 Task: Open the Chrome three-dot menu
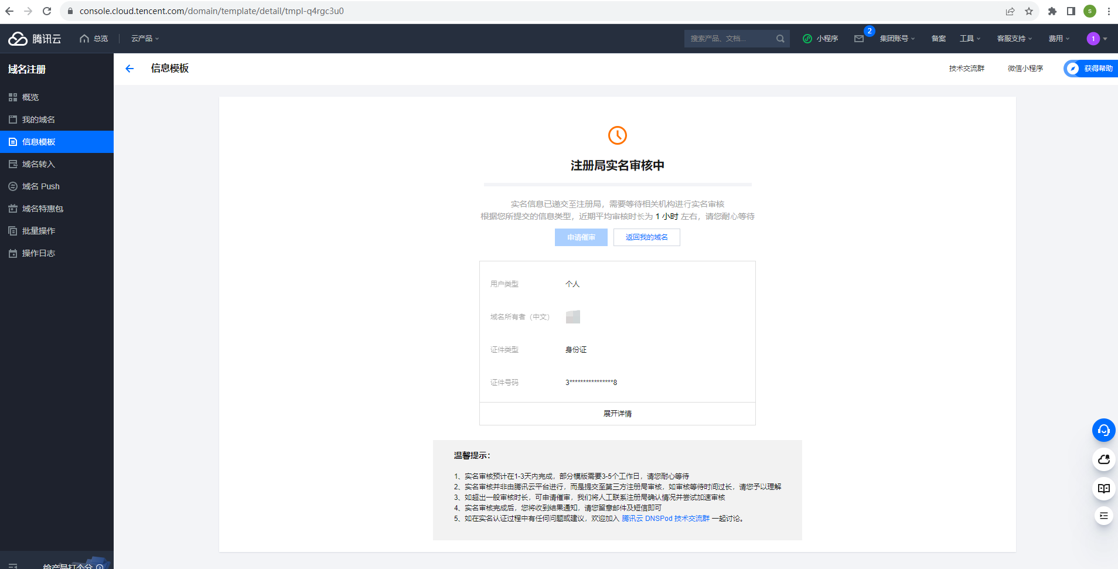tap(1109, 11)
